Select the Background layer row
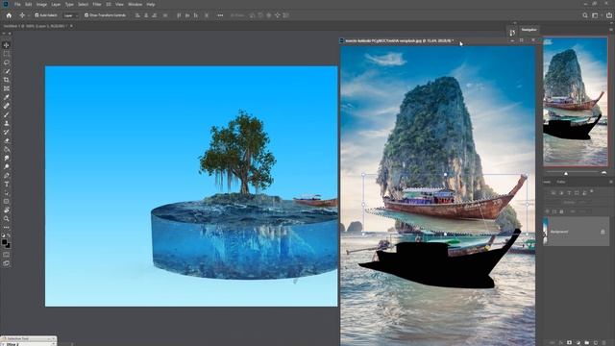 [577, 232]
